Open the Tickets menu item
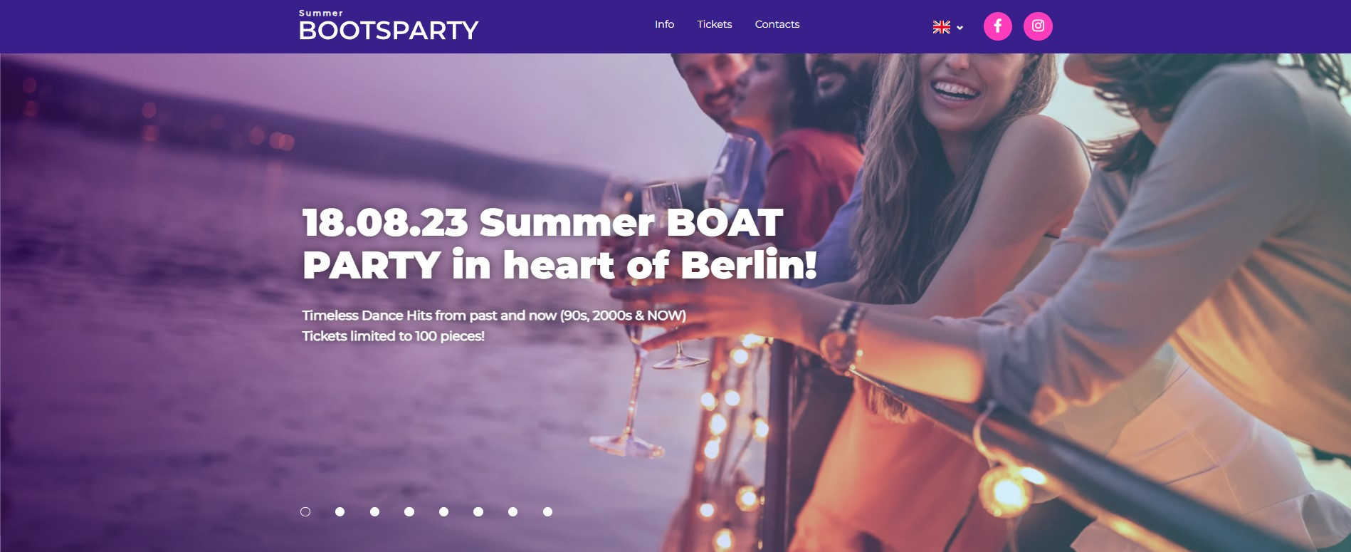This screenshot has height=552, width=1351. tap(715, 24)
